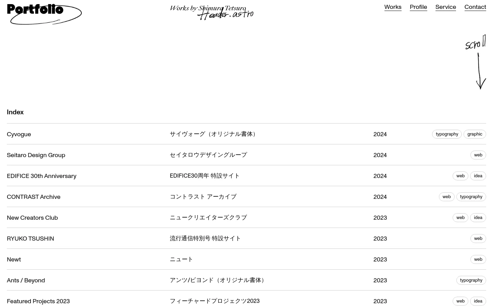Click the Portfolio logo
The width and height of the screenshot is (493, 308).
click(x=35, y=9)
